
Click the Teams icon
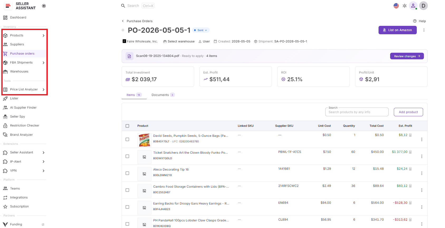pos(5,188)
